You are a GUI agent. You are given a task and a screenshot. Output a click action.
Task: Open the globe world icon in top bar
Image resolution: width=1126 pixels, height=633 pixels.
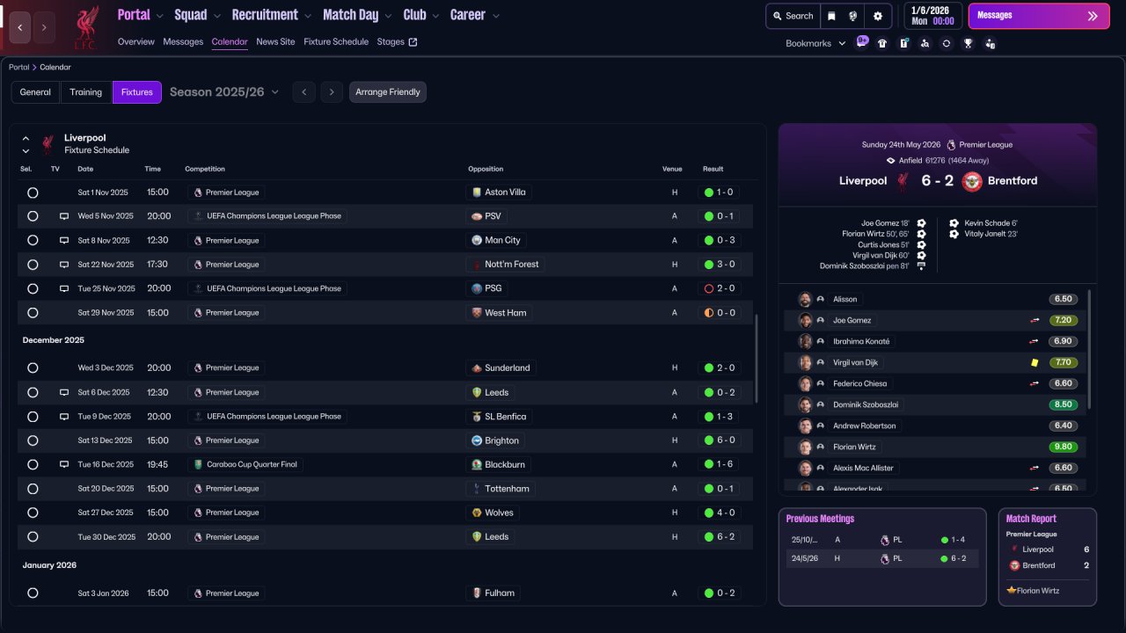point(852,16)
